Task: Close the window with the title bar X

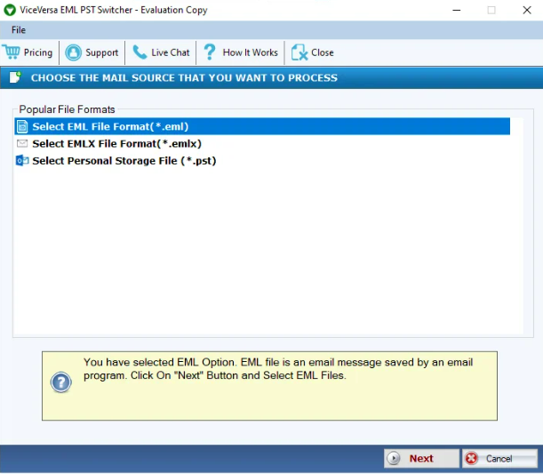Action: (x=525, y=10)
